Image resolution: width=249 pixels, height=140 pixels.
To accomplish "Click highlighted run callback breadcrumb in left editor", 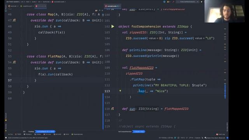I will point(45,131).
